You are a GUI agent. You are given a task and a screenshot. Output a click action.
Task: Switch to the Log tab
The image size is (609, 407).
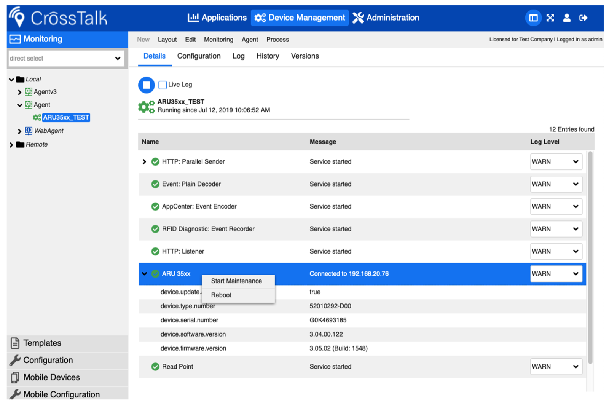[238, 56]
